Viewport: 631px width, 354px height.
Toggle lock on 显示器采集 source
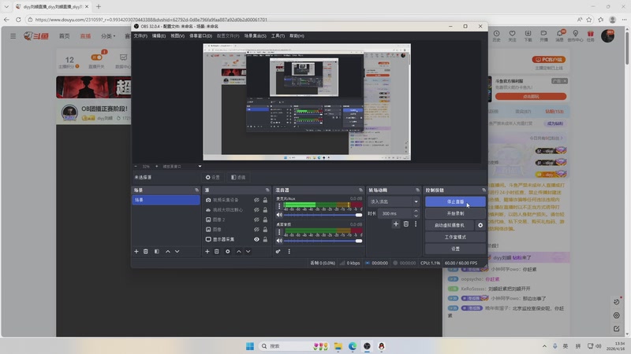(265, 239)
